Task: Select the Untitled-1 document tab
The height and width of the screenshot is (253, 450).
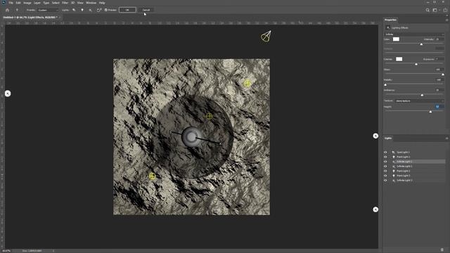Action: pos(30,17)
